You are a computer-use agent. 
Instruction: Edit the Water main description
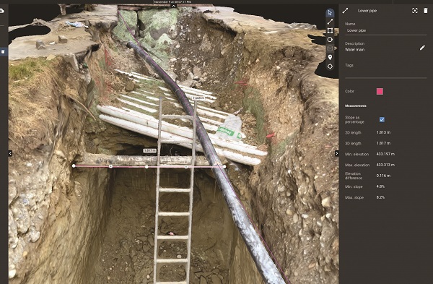[x=422, y=48]
